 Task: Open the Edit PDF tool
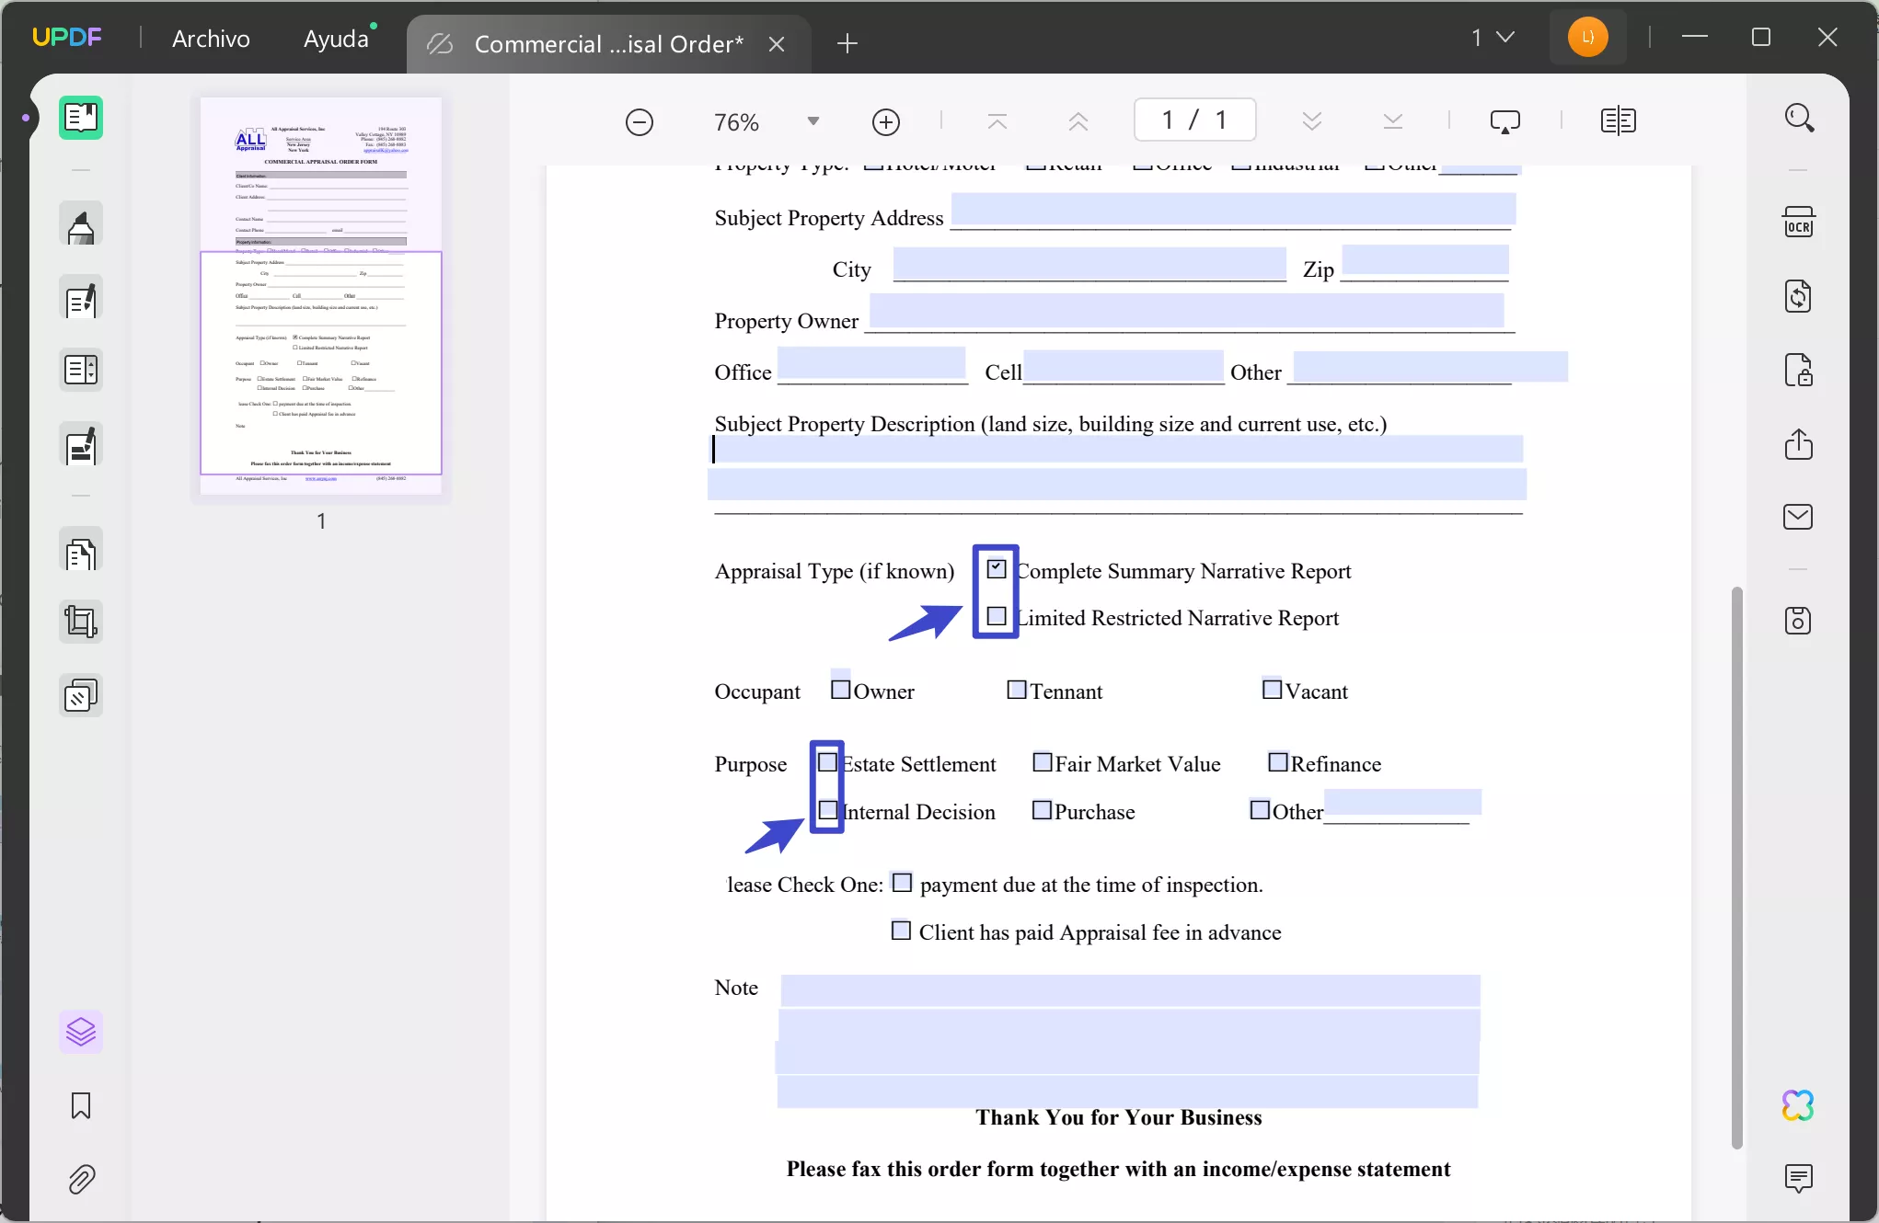[81, 299]
